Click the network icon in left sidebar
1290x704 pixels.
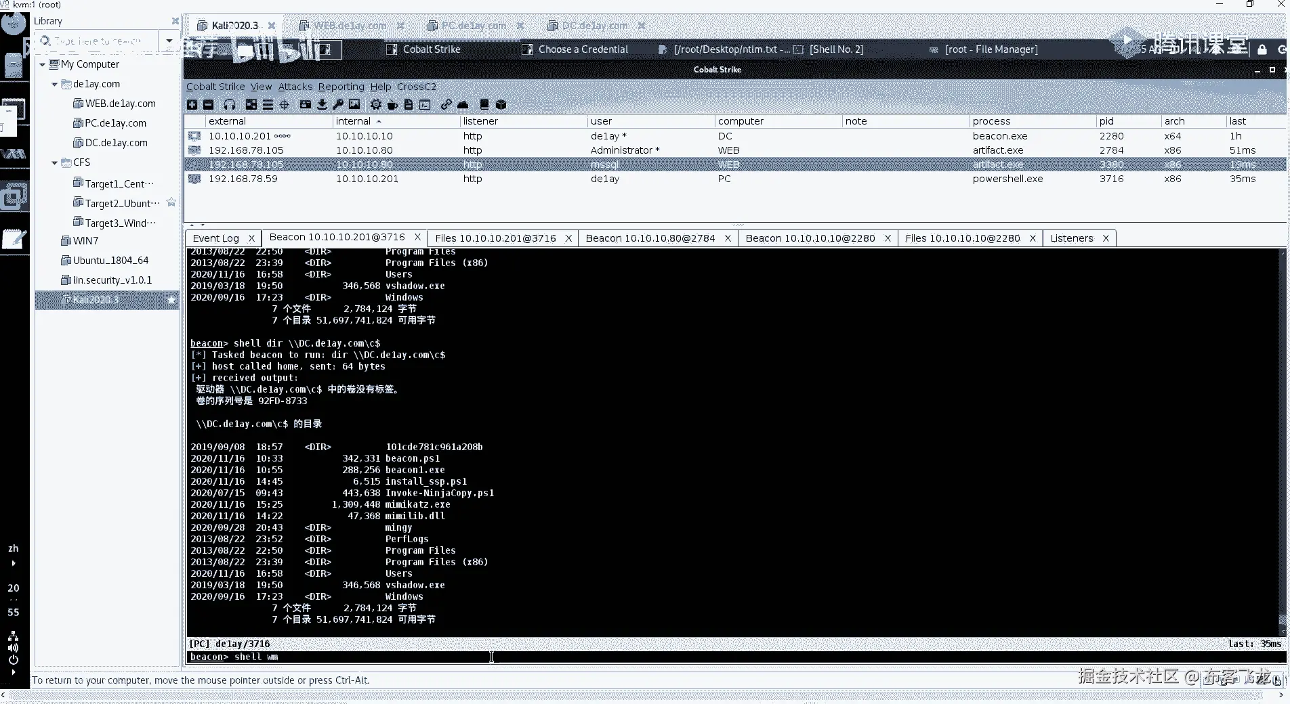[13, 636]
